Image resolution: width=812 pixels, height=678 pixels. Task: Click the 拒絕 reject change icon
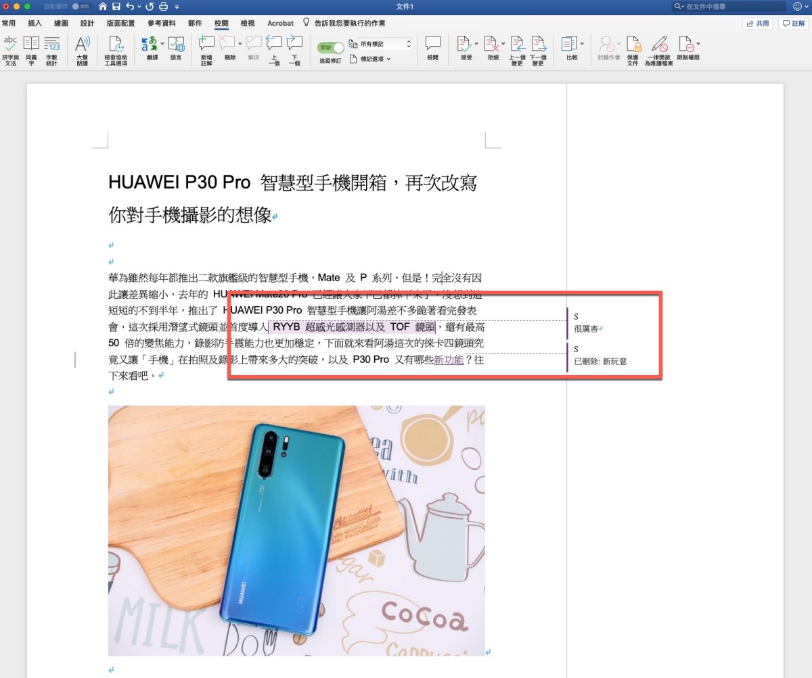click(491, 45)
